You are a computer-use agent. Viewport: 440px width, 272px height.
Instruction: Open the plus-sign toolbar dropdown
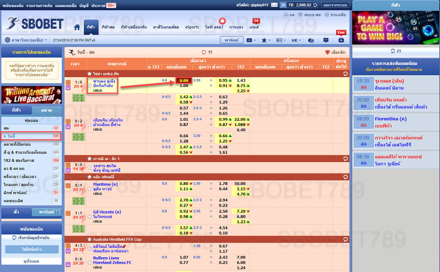[x=251, y=40]
